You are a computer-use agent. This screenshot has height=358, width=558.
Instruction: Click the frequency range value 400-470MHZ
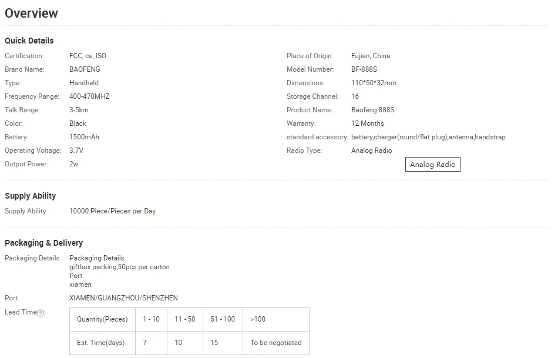click(x=89, y=96)
